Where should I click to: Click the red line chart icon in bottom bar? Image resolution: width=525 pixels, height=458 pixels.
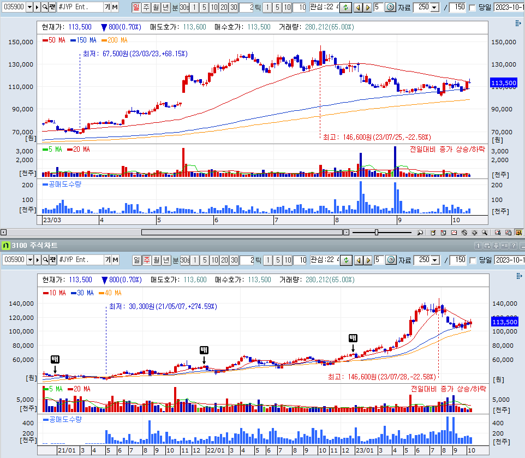click(454, 233)
